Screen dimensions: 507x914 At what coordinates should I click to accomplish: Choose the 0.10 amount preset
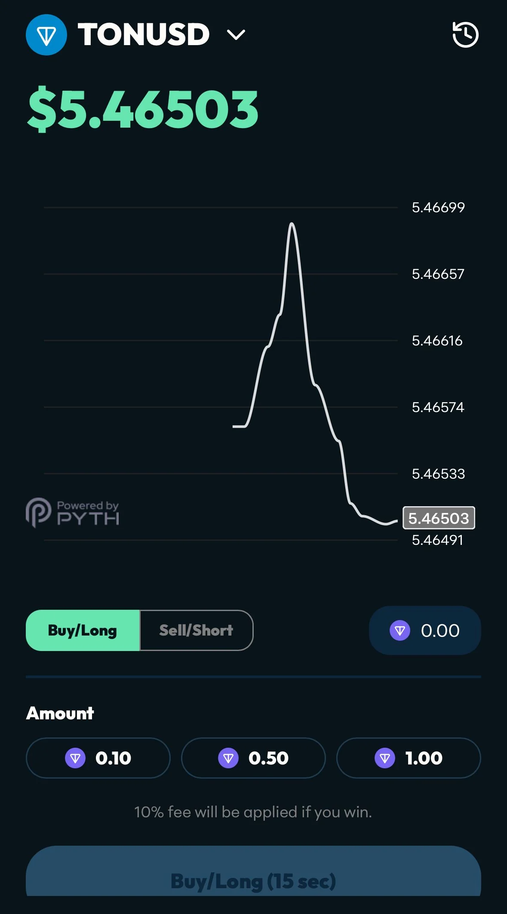(x=98, y=758)
